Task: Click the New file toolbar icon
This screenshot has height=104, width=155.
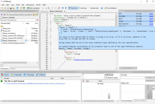Action: point(2,8)
